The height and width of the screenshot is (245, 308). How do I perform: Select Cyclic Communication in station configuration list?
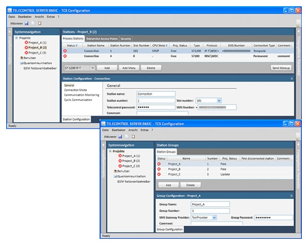[x=78, y=100]
